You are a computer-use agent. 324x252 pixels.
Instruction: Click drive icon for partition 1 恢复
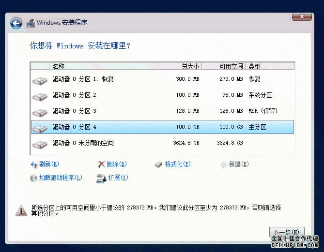point(40,81)
